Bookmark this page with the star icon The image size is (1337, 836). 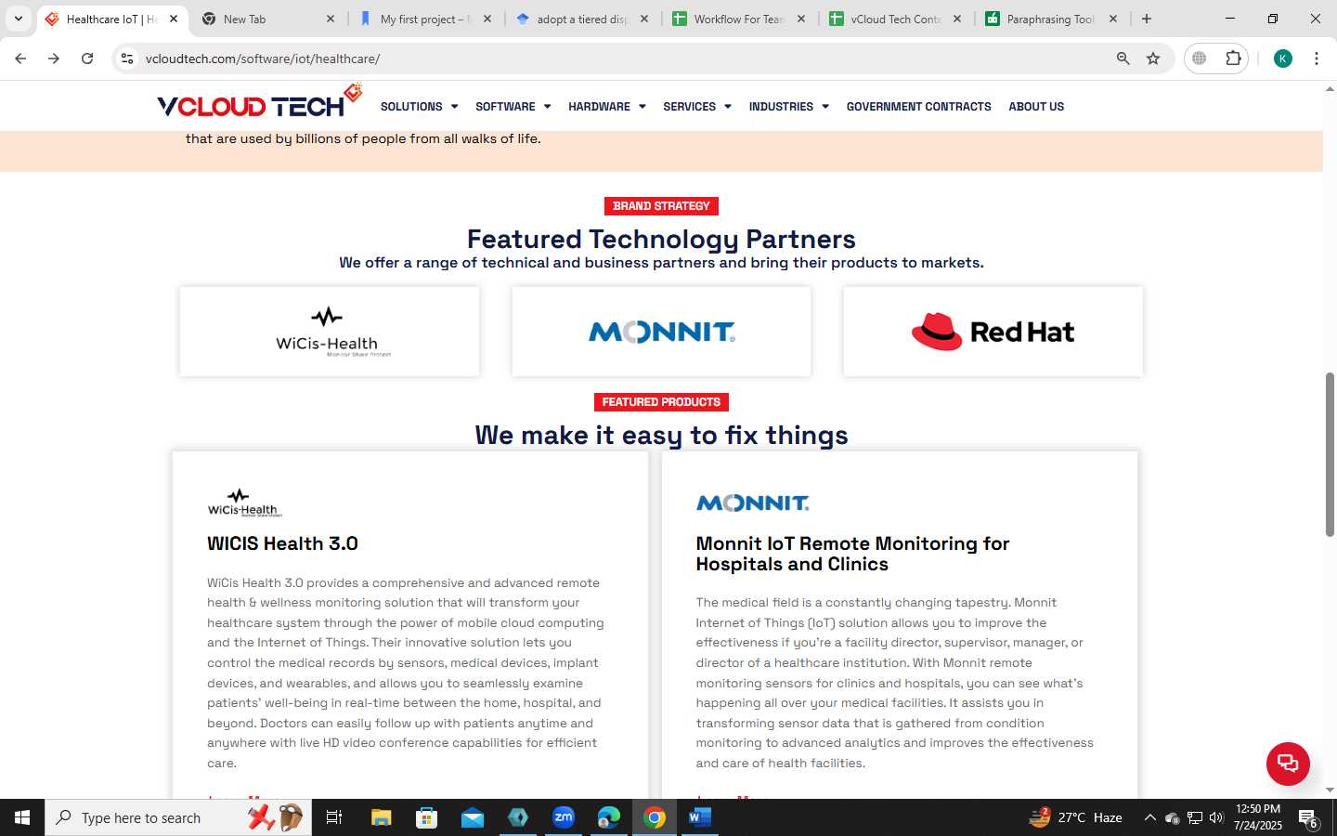pos(1153,59)
